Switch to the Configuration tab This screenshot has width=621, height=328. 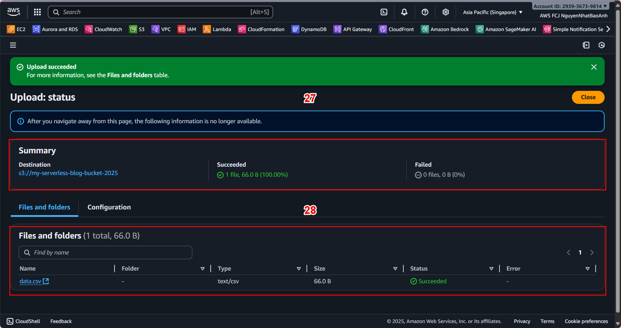pyautogui.click(x=109, y=207)
